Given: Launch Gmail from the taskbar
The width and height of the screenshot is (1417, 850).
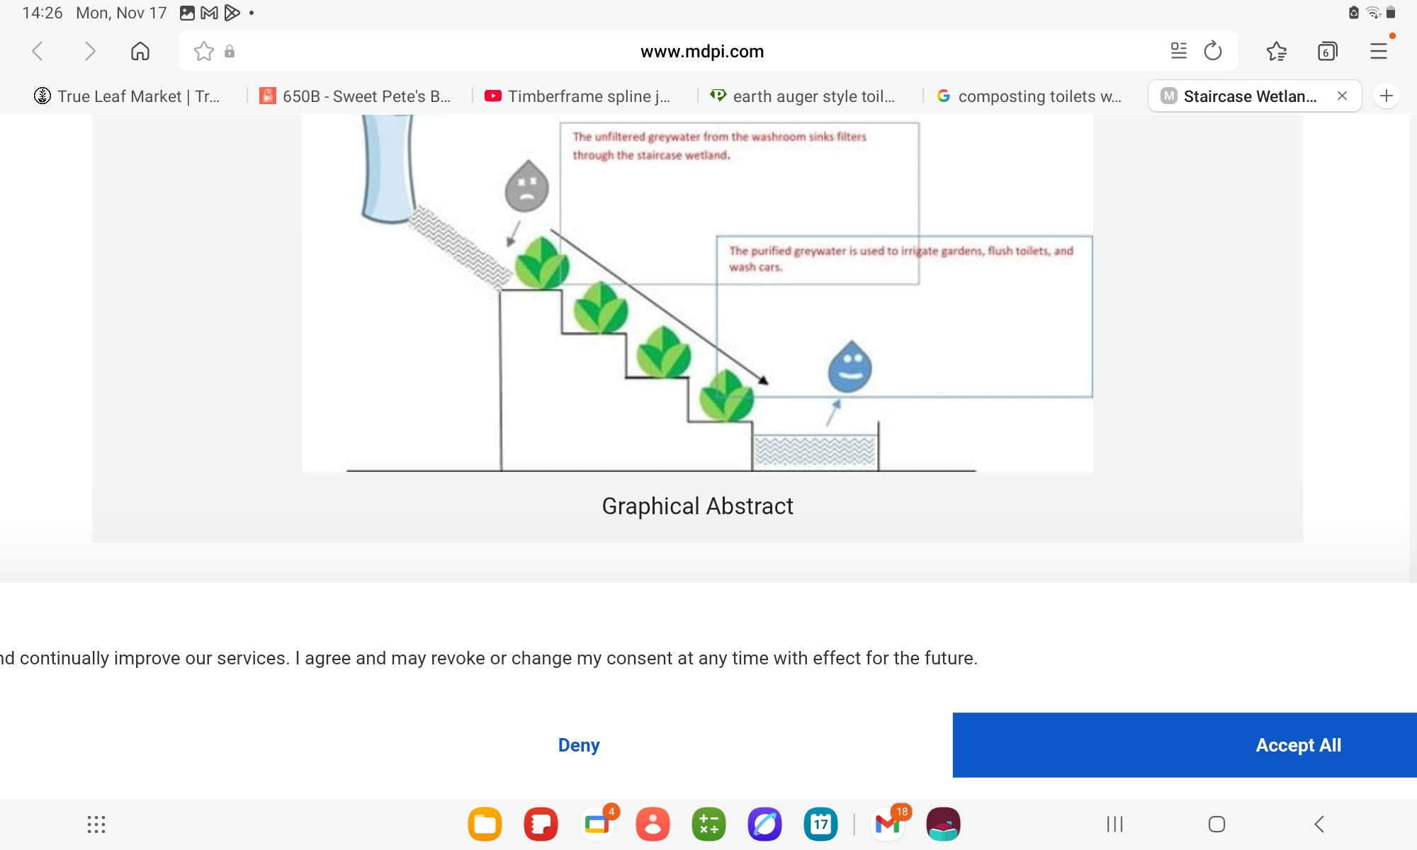Looking at the screenshot, I should [888, 824].
